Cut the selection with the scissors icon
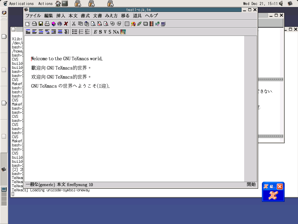The image size is (298, 224). (74, 24)
